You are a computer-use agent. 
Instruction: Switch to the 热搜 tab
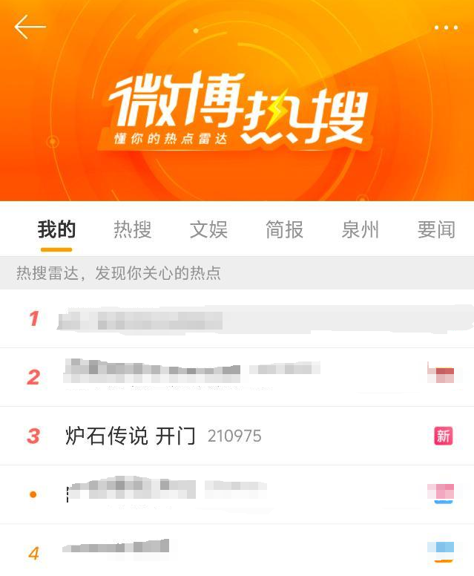[133, 229]
